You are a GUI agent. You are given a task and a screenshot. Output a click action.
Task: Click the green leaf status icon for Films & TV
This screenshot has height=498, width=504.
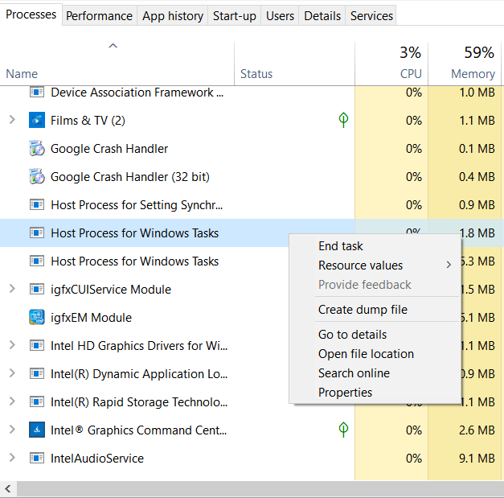tap(343, 121)
